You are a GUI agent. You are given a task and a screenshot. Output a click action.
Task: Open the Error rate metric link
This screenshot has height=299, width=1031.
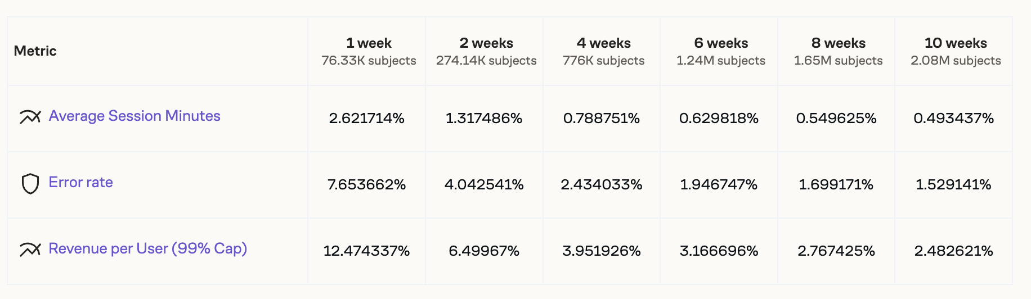click(80, 182)
